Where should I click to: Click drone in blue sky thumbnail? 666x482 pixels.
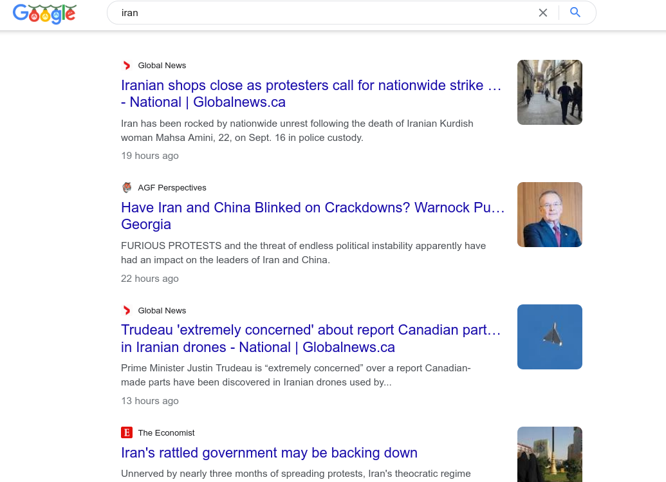[x=550, y=337]
